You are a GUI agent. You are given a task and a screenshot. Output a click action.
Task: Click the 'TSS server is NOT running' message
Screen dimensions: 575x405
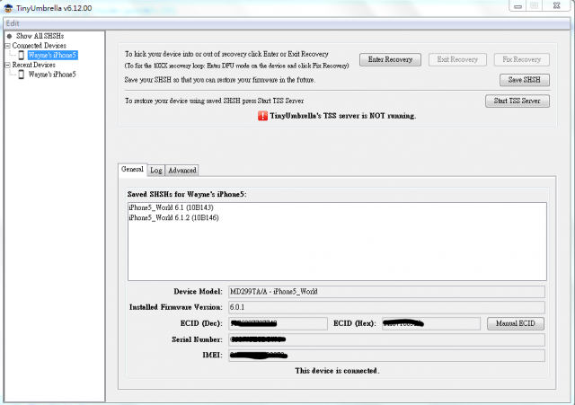343,116
